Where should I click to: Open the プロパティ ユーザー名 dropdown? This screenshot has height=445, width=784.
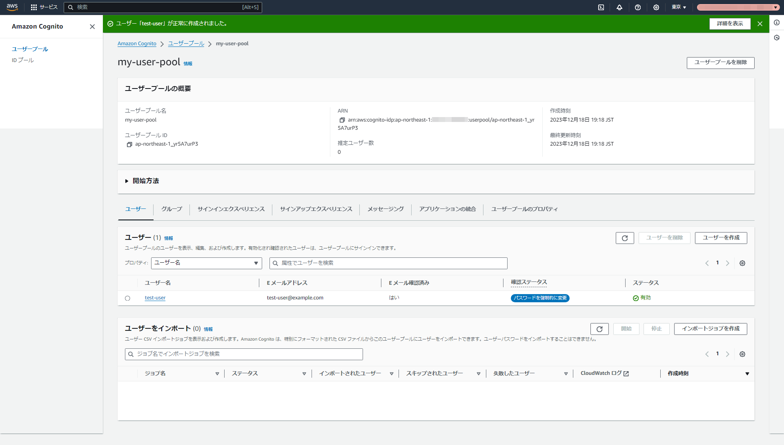tap(206, 263)
